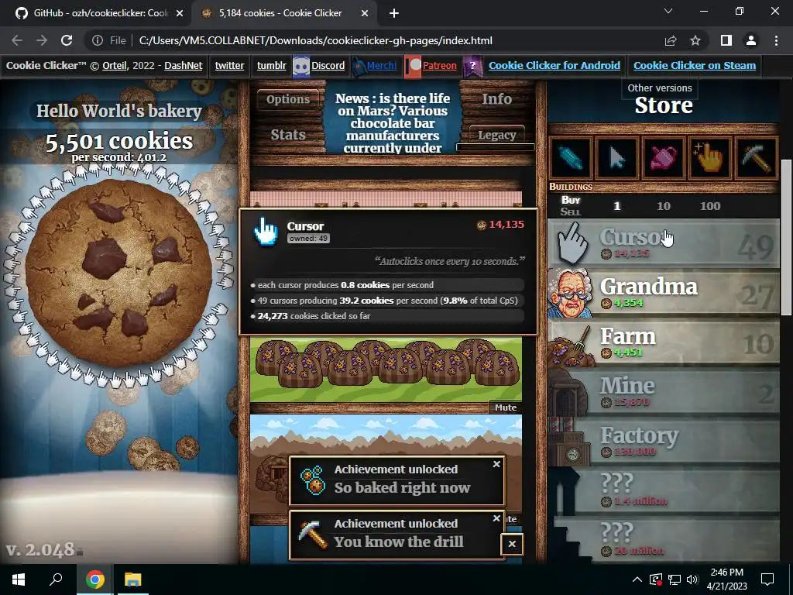Open the Info menu

pos(496,99)
